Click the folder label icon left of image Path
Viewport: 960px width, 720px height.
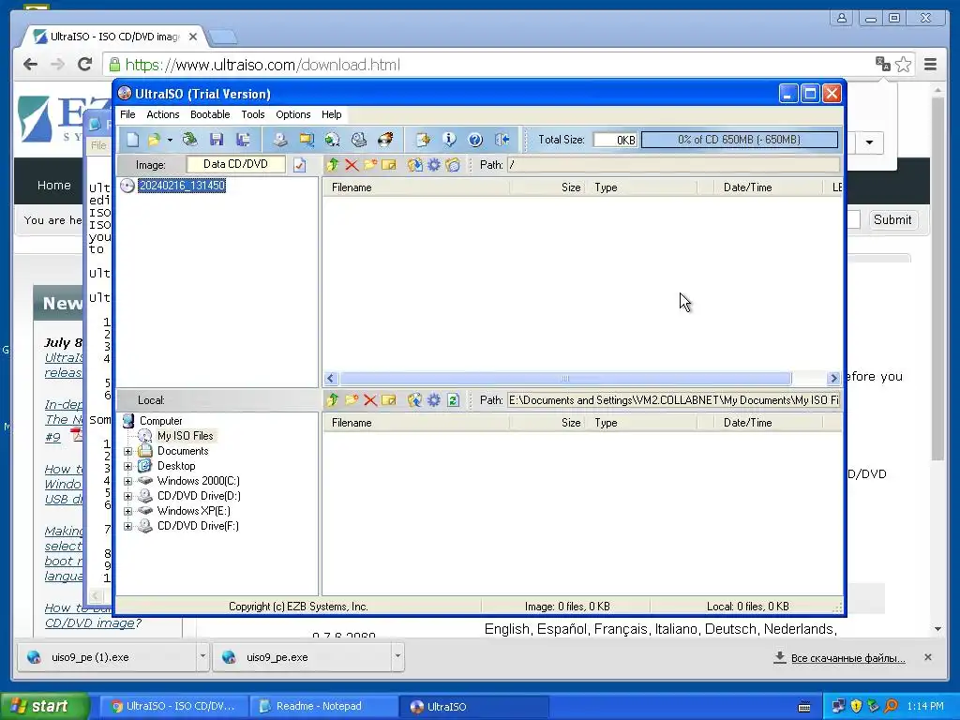453,165
